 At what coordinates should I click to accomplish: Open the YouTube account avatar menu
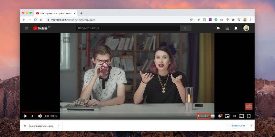[246, 28]
